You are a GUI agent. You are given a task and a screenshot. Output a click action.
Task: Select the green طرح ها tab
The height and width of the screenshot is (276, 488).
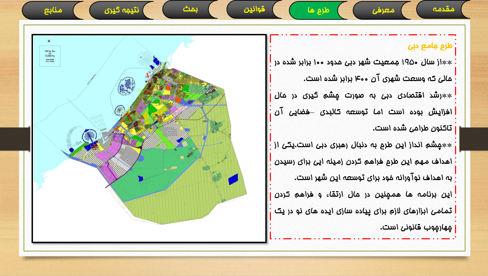(318, 10)
